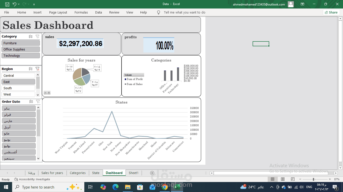Open the Customize Quick Access Toolbar dropdown
The width and height of the screenshot is (343, 192).
tap(34, 4)
